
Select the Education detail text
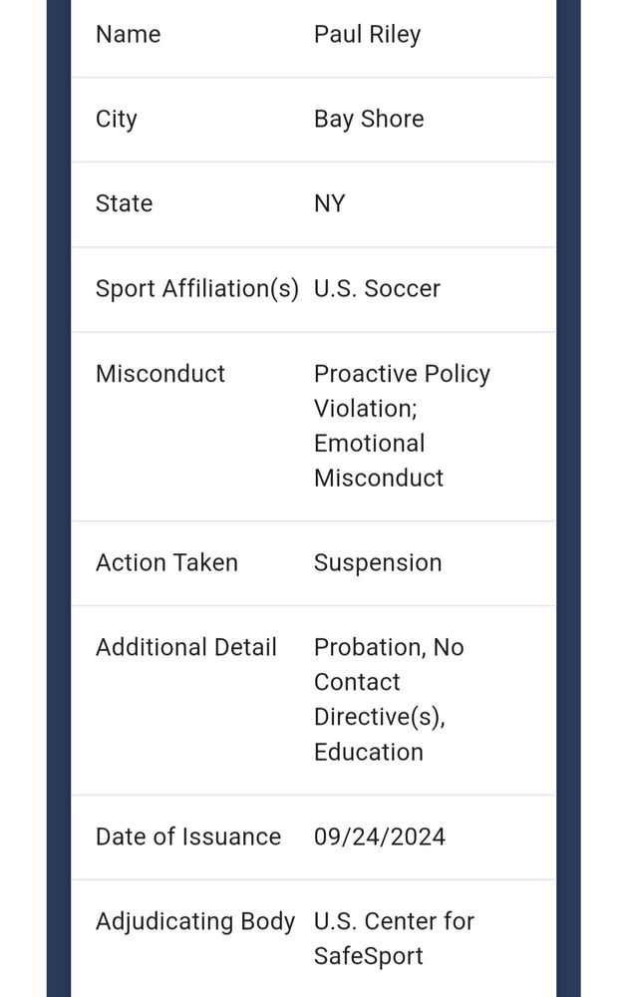pyautogui.click(x=369, y=752)
